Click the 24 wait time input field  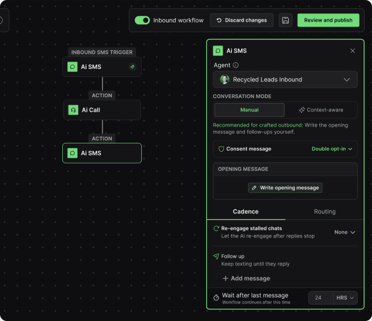click(x=321, y=298)
